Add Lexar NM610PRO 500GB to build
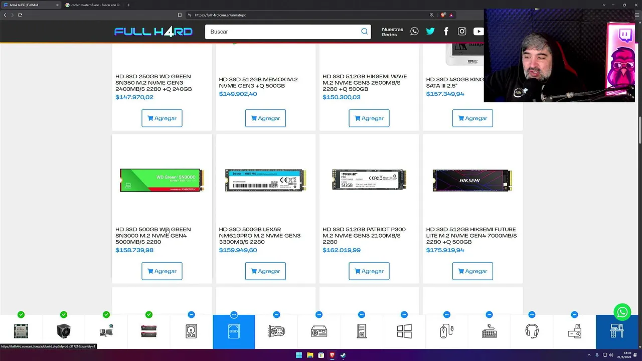This screenshot has height=361, width=642. (265, 271)
